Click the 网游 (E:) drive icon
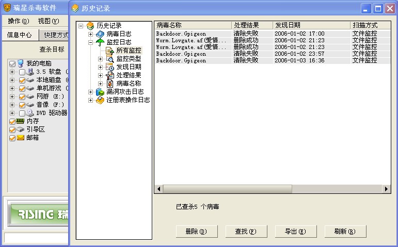 coord(30,96)
